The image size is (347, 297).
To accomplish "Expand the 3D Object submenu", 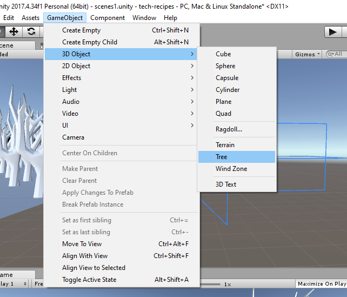I will click(121, 54).
